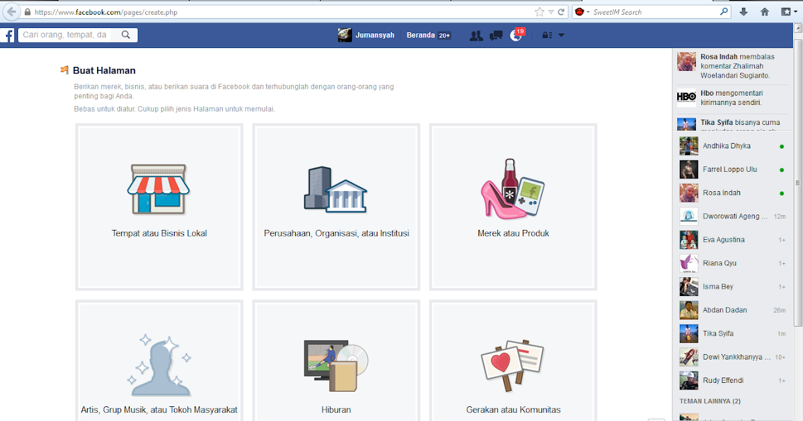Open browser downloads arrow icon

(743, 12)
